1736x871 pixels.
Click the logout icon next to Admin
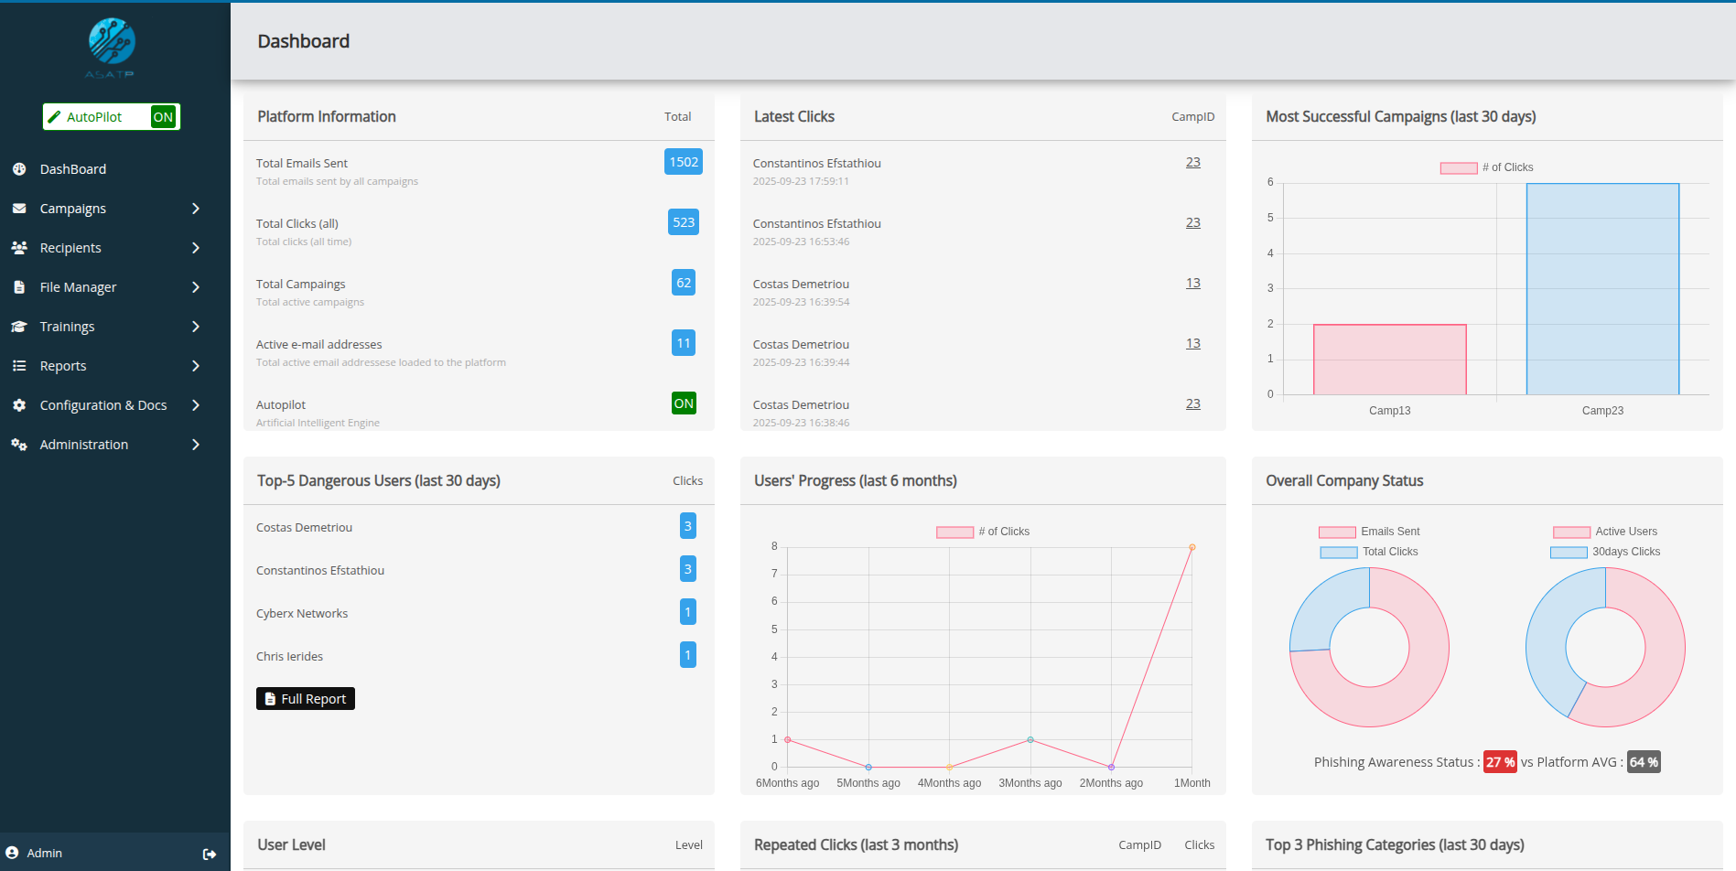click(x=210, y=854)
